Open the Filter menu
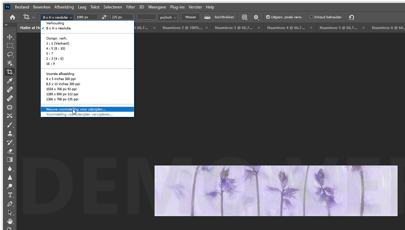Image resolution: width=405 pixels, height=230 pixels. point(131,7)
